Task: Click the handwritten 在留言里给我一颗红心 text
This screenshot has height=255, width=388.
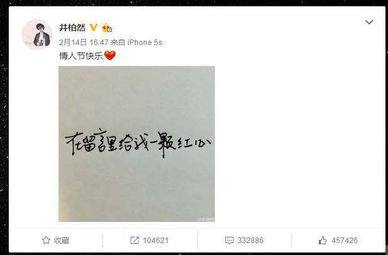Action: pos(138,143)
